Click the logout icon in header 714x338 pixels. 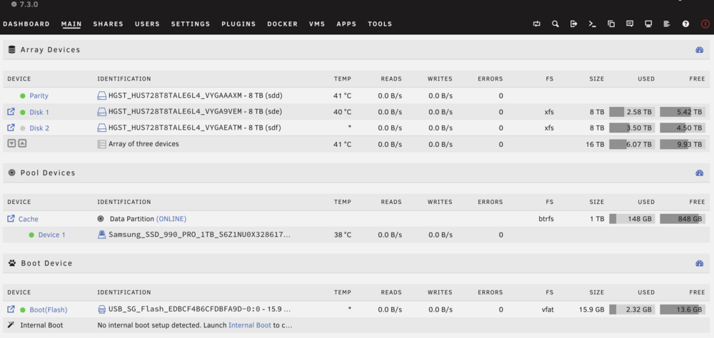tap(574, 24)
